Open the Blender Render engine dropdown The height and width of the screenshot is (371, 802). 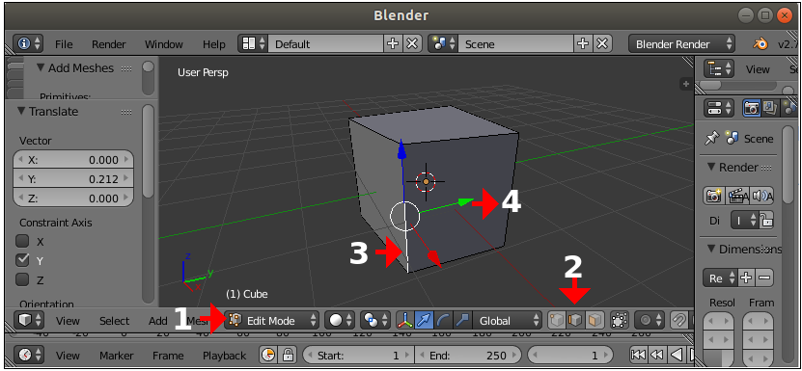(681, 44)
